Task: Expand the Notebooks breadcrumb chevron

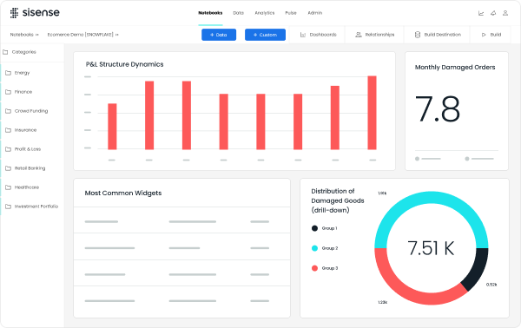Action: pos(36,35)
